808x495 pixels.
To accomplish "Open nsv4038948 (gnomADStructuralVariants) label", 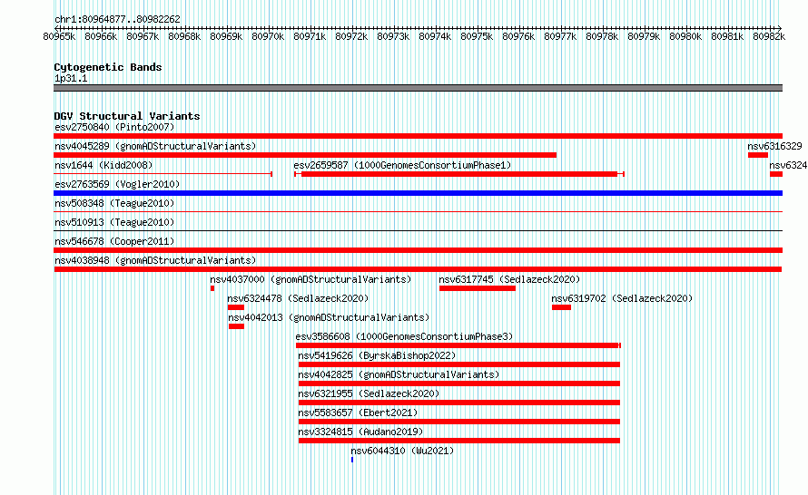I will tap(155, 260).
